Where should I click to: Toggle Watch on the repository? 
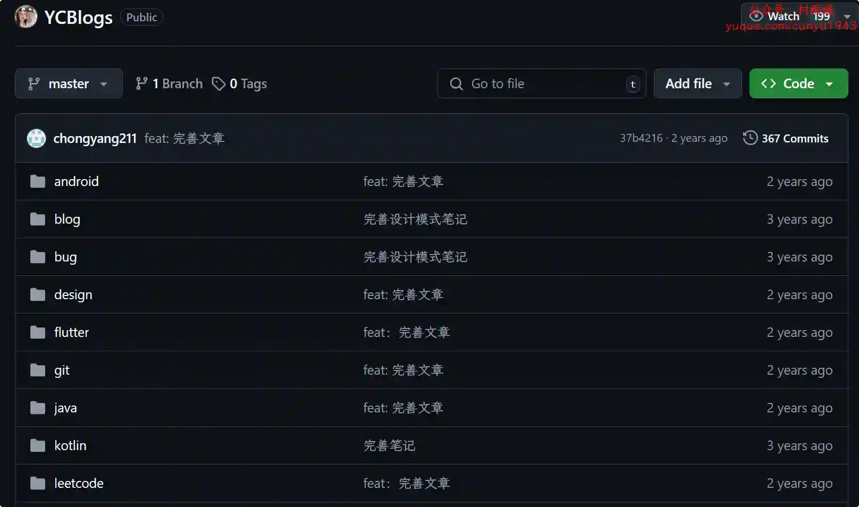coord(776,16)
